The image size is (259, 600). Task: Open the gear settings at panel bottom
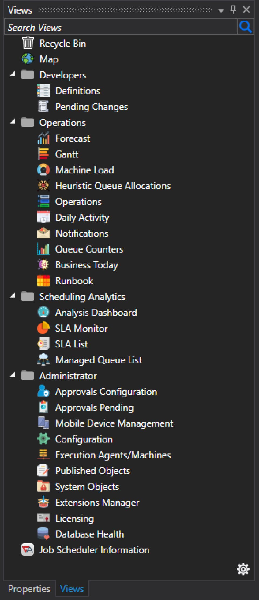(243, 569)
